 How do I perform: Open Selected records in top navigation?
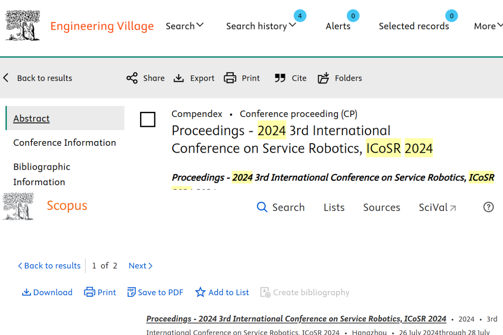pyautogui.click(x=414, y=26)
